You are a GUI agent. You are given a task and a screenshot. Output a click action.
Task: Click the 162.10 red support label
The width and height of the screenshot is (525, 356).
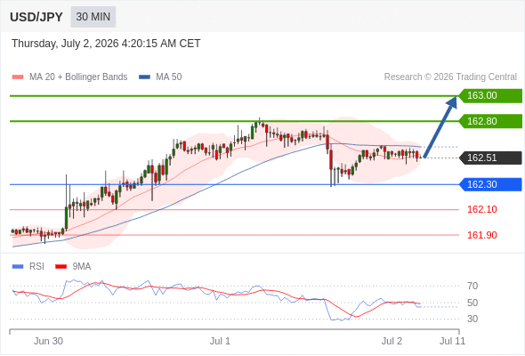pos(481,209)
